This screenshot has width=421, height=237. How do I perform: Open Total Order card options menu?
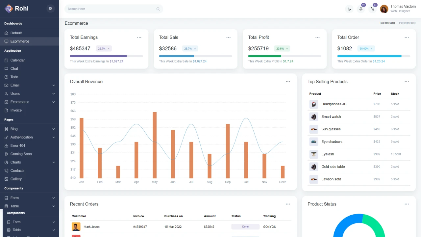[407, 37]
